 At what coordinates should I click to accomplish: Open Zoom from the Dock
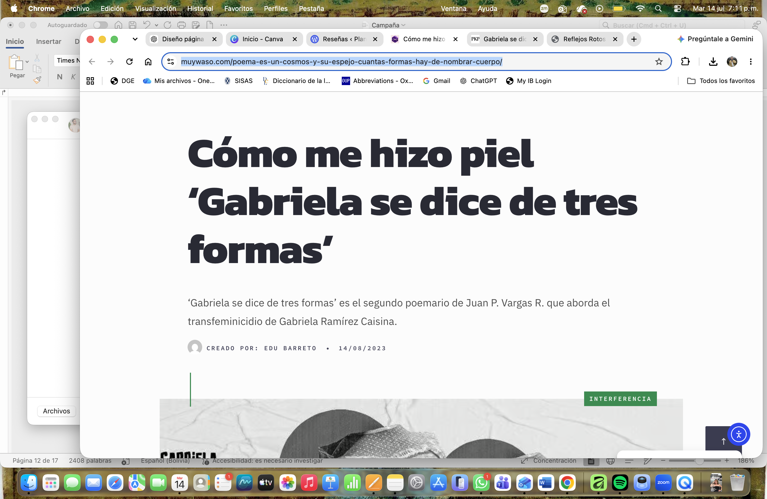pos(663,483)
